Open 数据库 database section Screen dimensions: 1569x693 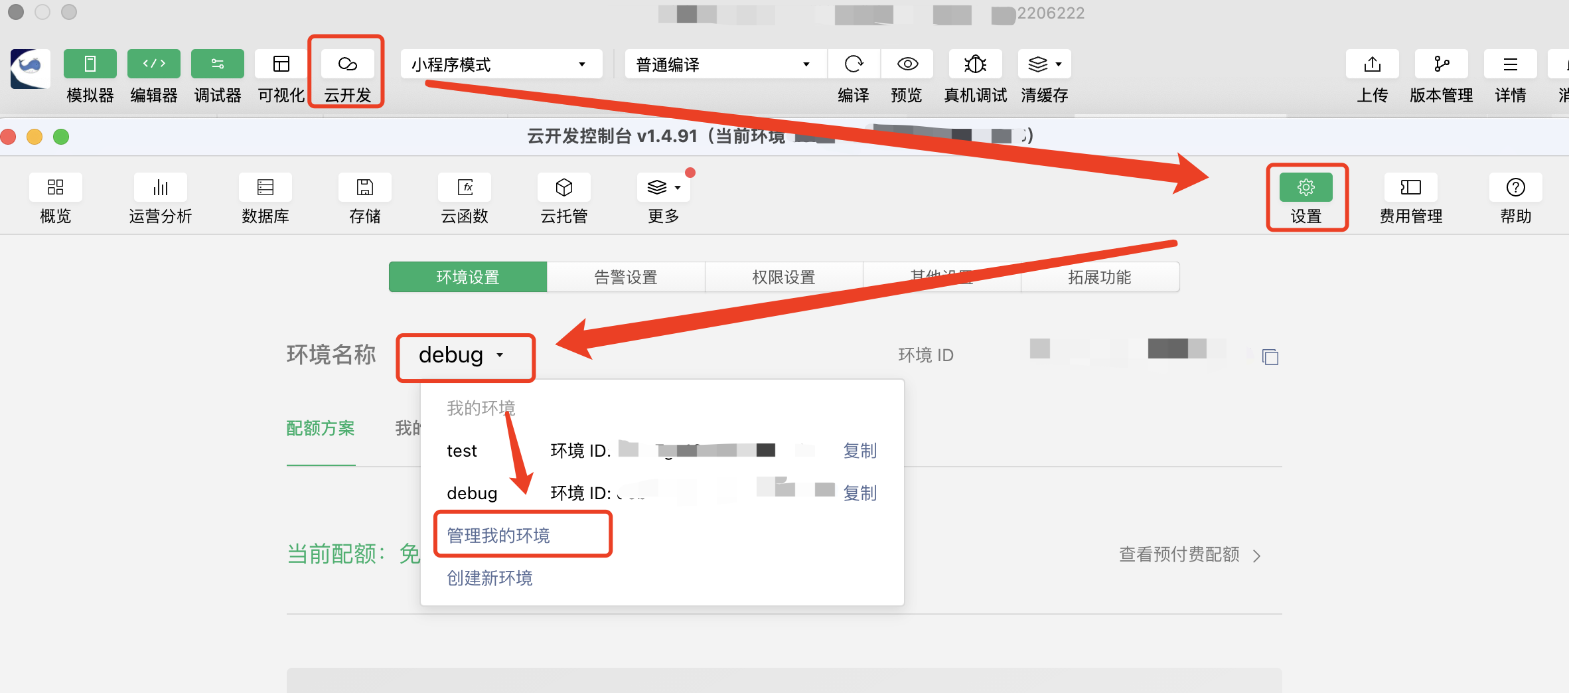coord(265,188)
